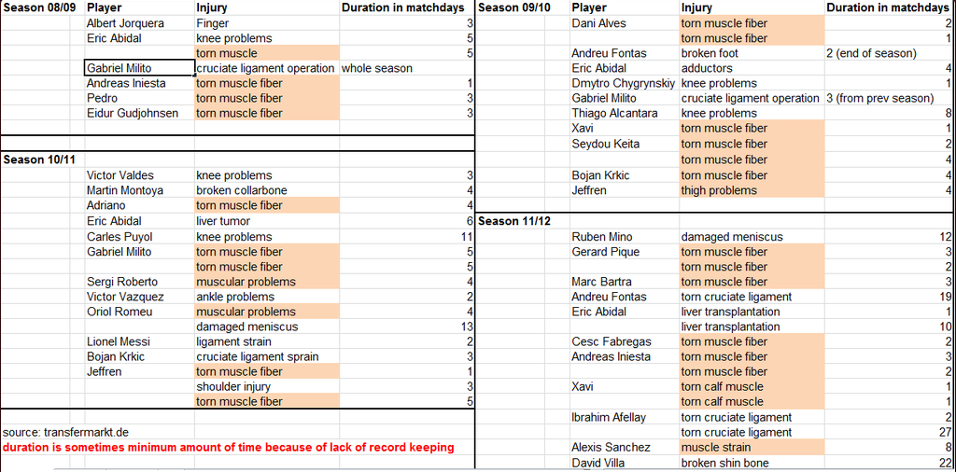Viewport: 956px width, 472px height.
Task: Click the Albert Jorquera player cell
Action: [139, 23]
